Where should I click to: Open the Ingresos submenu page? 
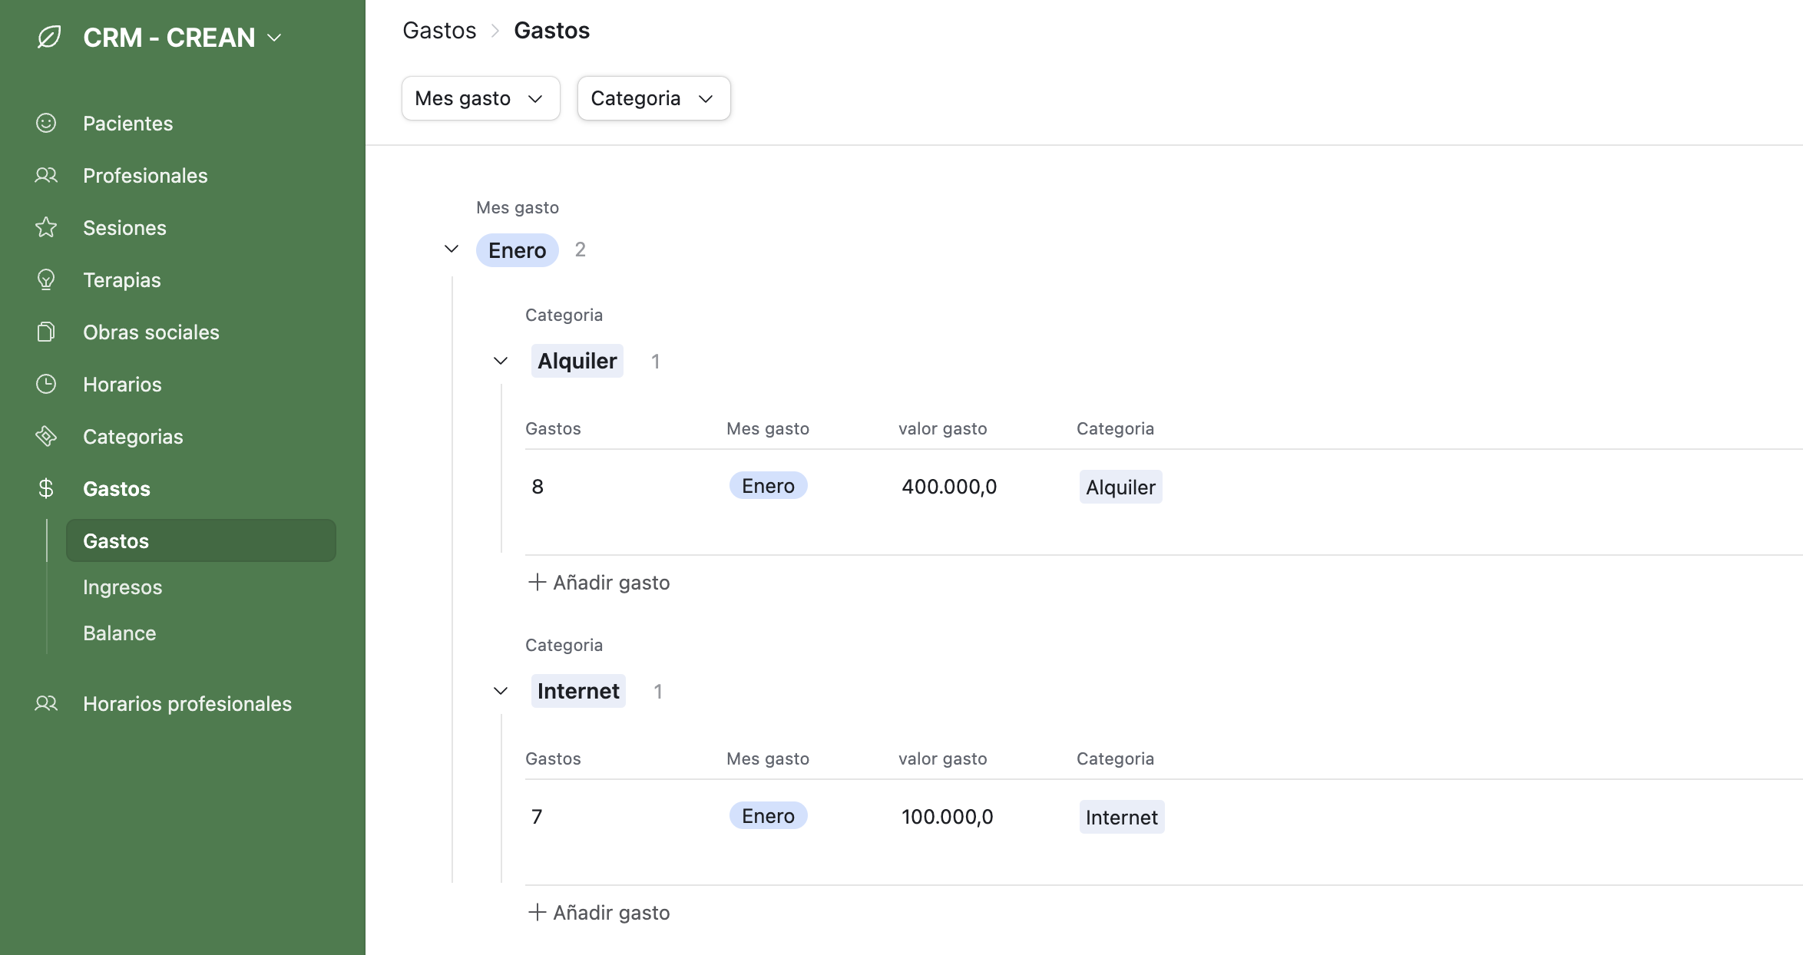123,587
